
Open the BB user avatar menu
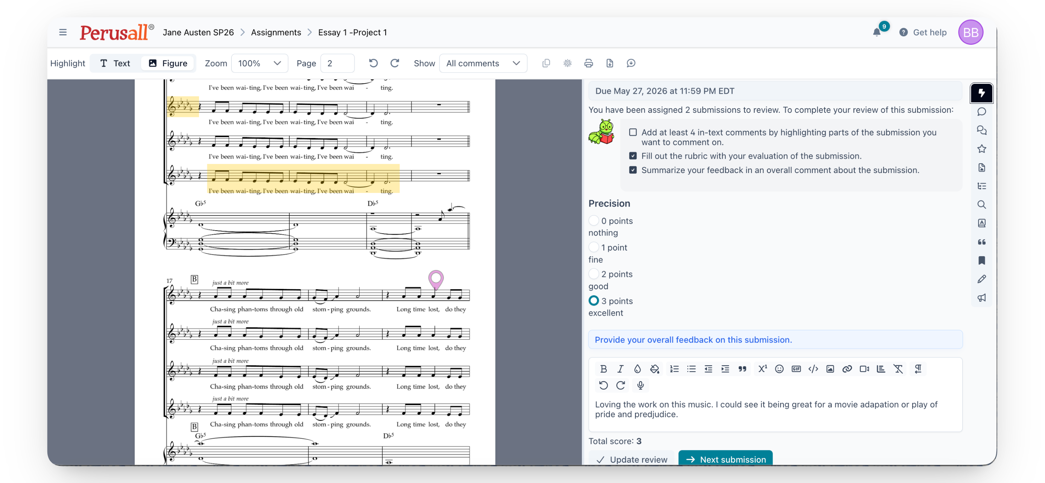click(x=971, y=32)
